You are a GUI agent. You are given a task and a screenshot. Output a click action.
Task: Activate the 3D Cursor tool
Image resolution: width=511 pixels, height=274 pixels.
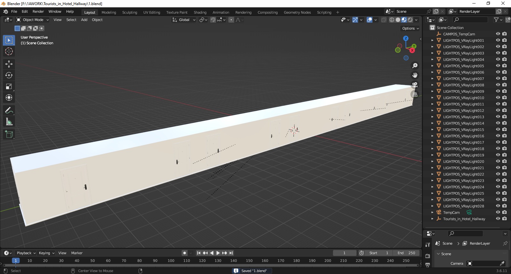9,51
